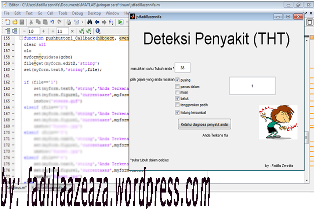
Task: Open the Debug menu
Action: 77,13
